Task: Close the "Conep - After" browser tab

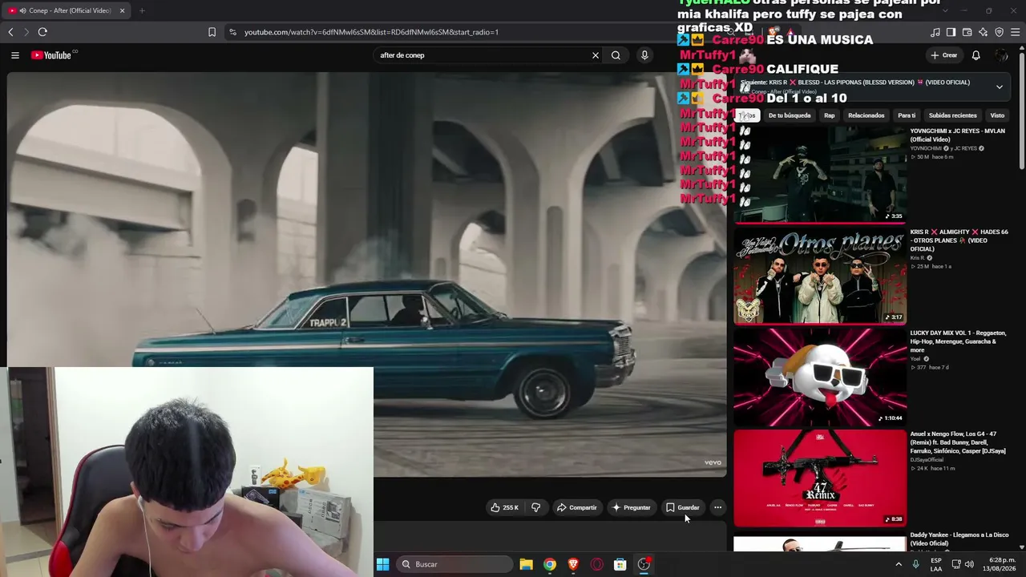Action: tap(123, 10)
